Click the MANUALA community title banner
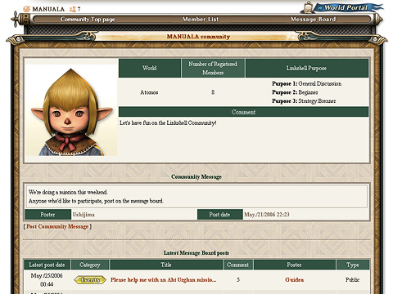 [x=198, y=37]
